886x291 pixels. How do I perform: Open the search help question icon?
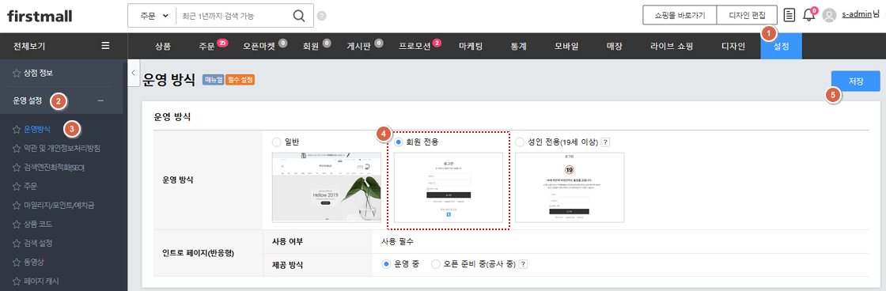click(x=321, y=17)
